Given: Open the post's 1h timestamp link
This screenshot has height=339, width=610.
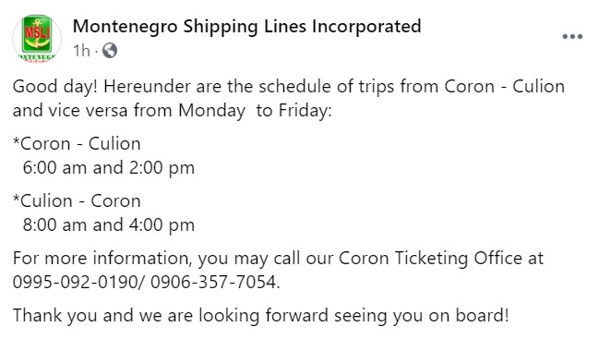Looking at the screenshot, I should [x=81, y=51].
